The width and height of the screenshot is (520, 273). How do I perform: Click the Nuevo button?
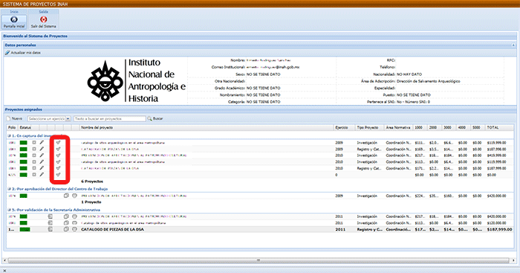pos(15,118)
